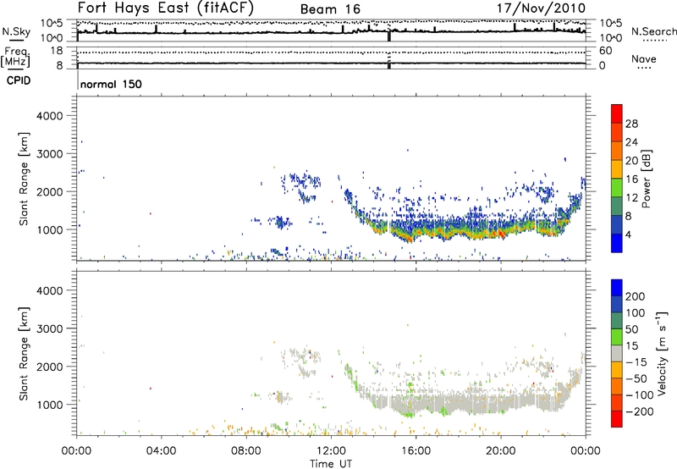
Task: Click the '16:00' time axis tick label
Action: coord(416,451)
